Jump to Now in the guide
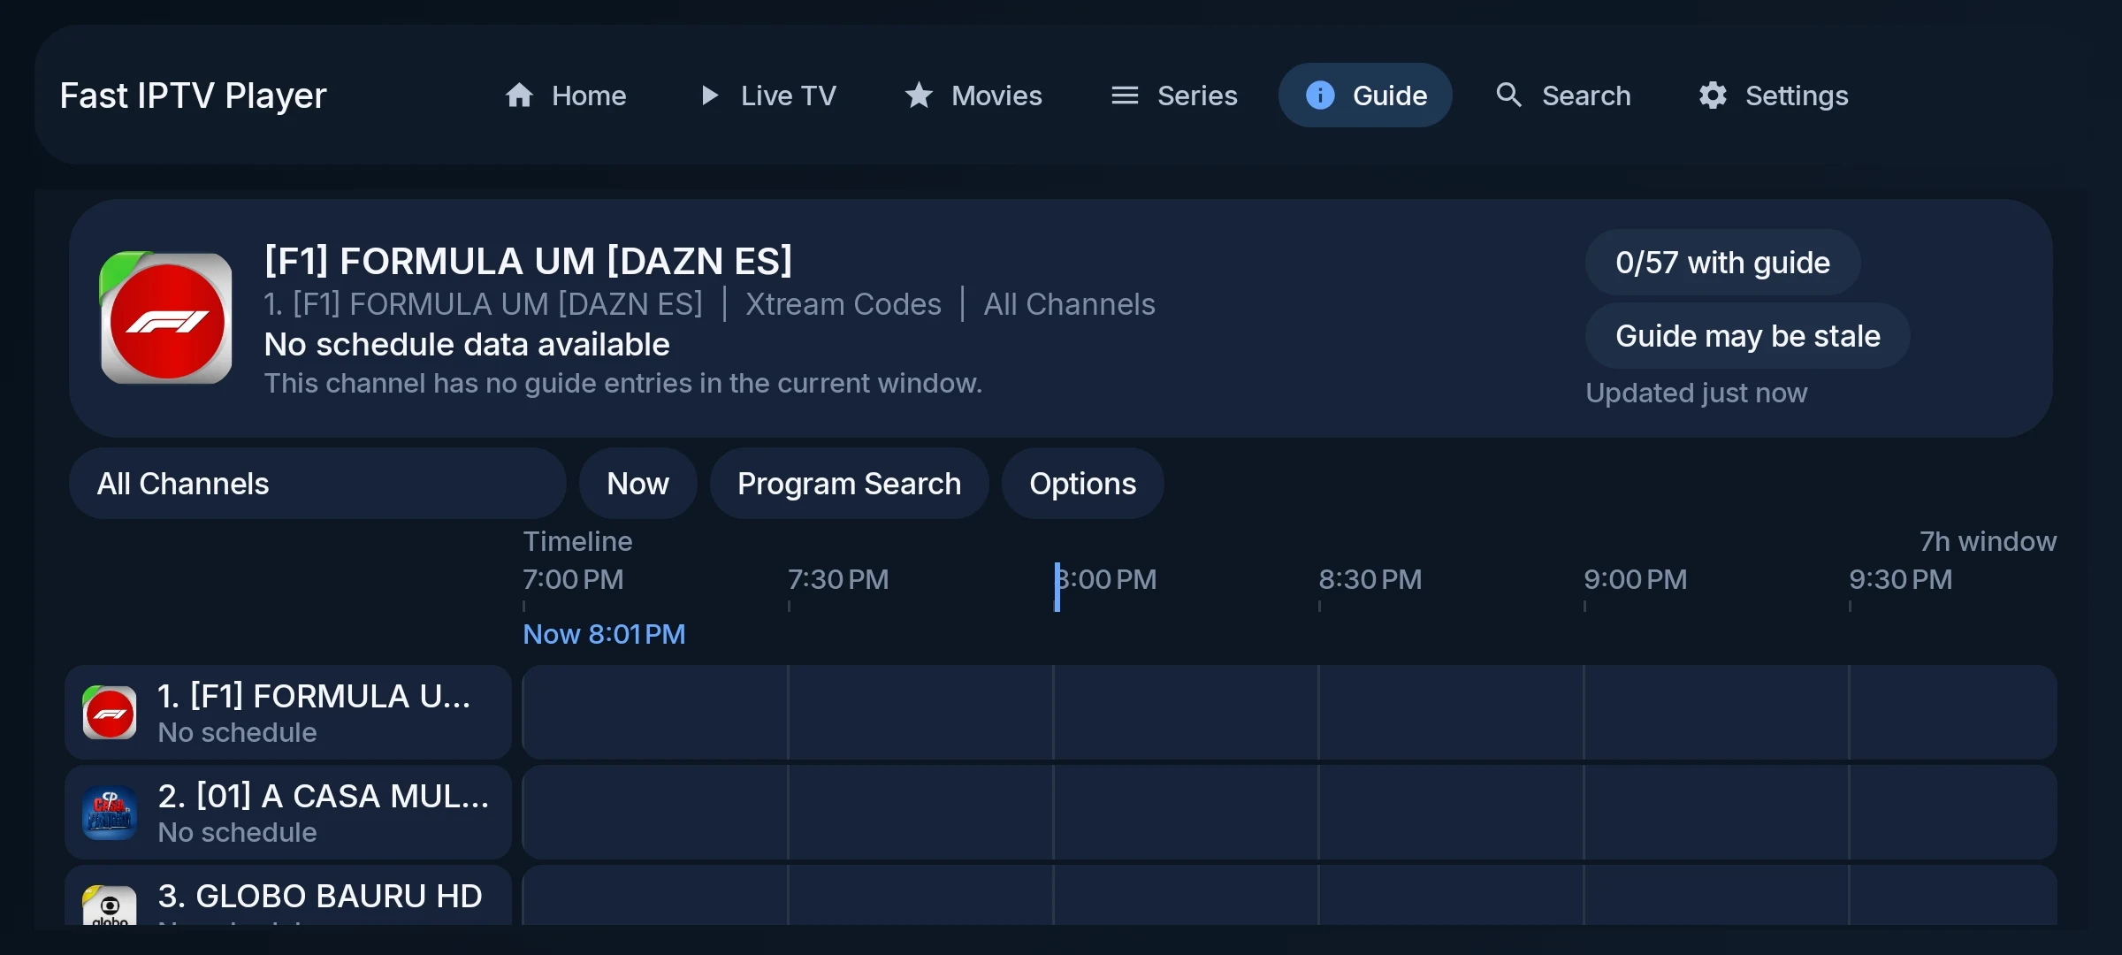The image size is (2122, 955). [x=637, y=484]
